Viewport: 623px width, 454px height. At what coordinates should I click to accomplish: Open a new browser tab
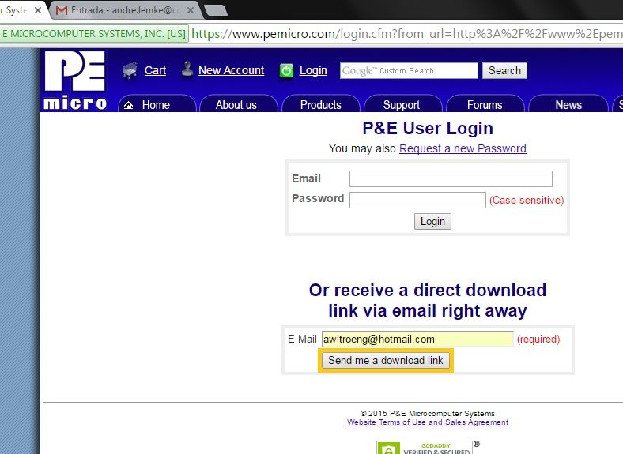pos(216,11)
